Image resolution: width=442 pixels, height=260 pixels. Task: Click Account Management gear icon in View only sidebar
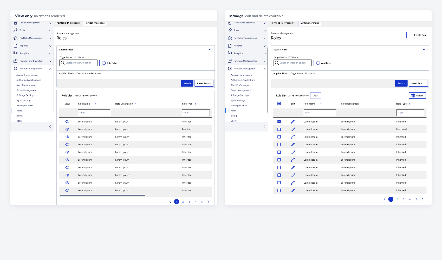pos(15,69)
